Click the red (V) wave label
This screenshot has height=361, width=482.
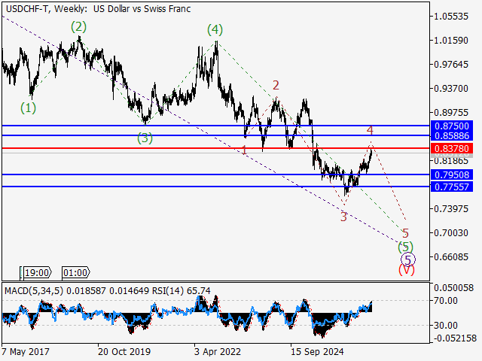(x=407, y=270)
